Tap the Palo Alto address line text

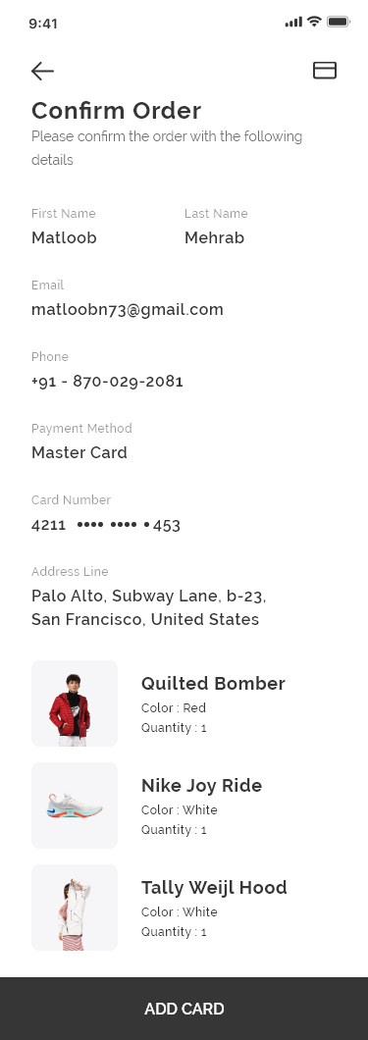coord(148,607)
